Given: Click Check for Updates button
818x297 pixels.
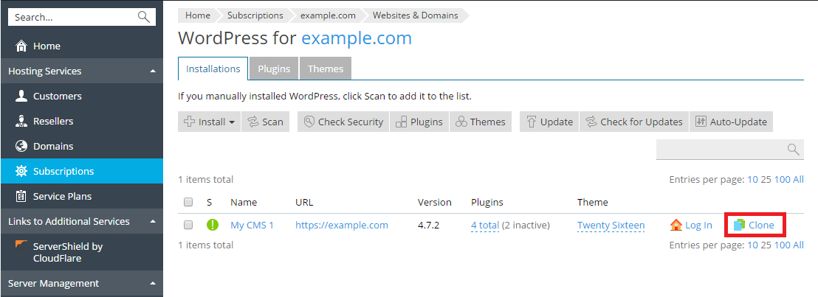Looking at the screenshot, I should pos(633,122).
